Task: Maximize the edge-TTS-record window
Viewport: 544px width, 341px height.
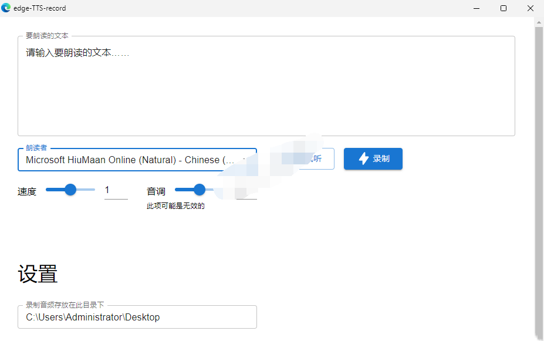Action: tap(504, 8)
